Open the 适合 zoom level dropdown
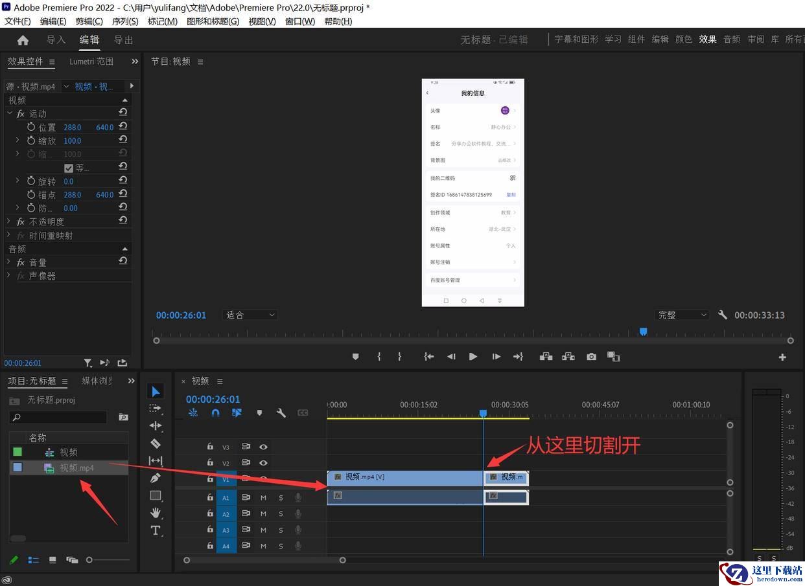805x586 pixels. coord(250,315)
